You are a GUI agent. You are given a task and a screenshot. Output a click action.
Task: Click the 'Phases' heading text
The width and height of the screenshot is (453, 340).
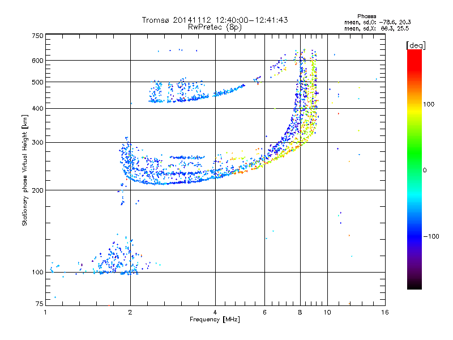[x=366, y=16]
